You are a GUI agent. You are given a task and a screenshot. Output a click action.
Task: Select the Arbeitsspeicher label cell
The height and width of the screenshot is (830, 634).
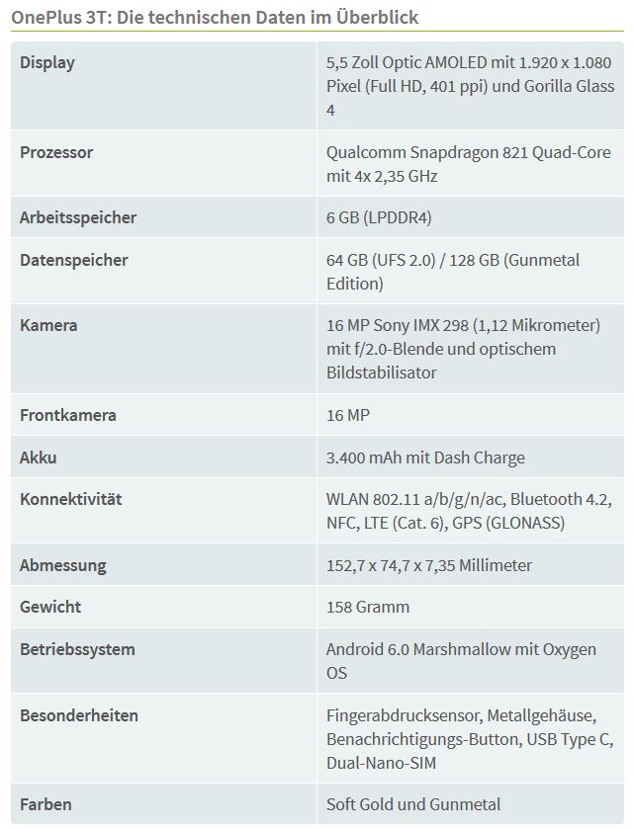163,217
